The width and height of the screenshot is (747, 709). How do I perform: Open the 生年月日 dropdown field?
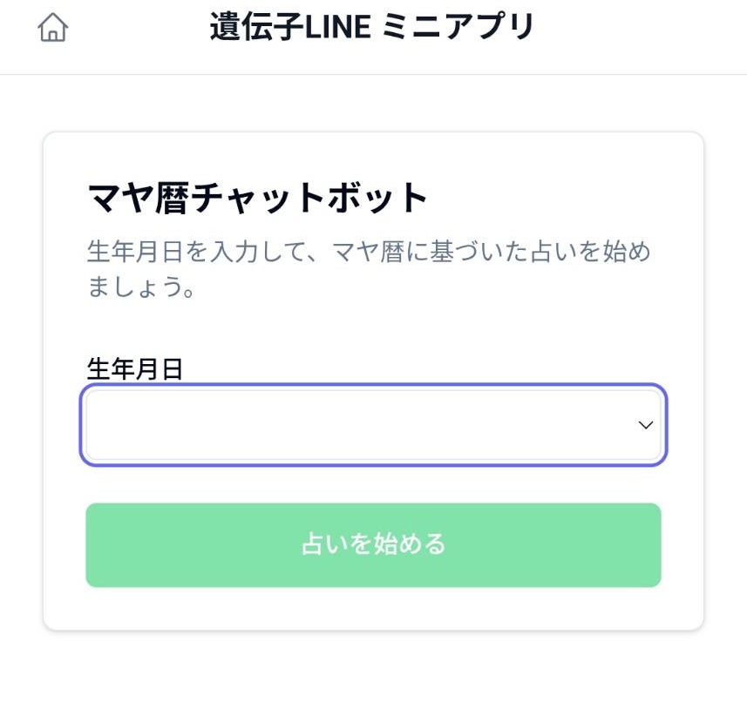click(373, 425)
